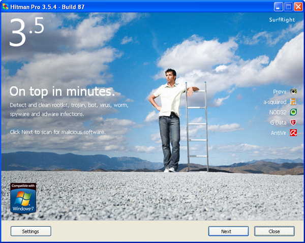Viewport: 305px width, 243px height.
Task: Click the 'On top in minutes.' headline
Action: 62,92
